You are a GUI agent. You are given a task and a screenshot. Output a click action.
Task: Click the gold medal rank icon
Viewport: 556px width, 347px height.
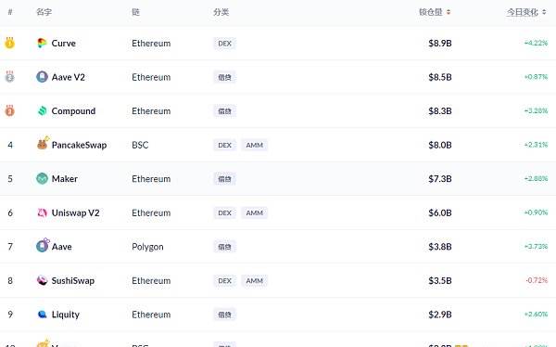(9, 43)
